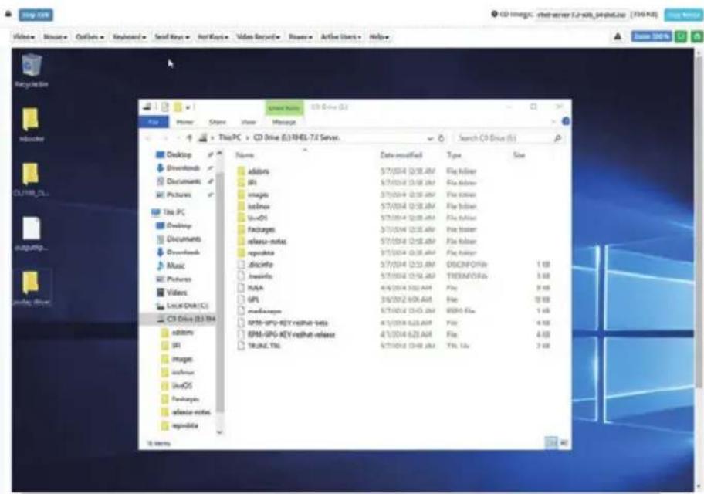The width and height of the screenshot is (704, 494).
Task: Click the search magnifier icon in Explorer
Action: (557, 138)
